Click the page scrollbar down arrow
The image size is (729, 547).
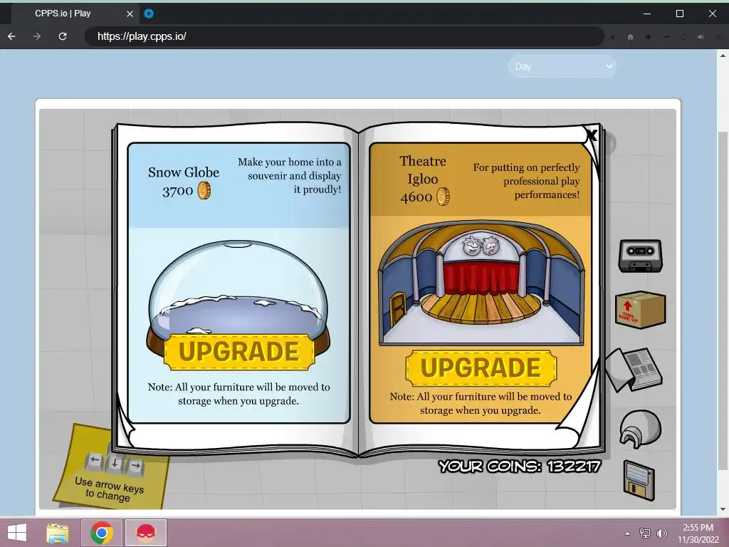point(723,509)
